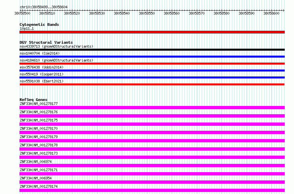Open variant label nsv1040704 (Coe2014)

click(x=40, y=53)
